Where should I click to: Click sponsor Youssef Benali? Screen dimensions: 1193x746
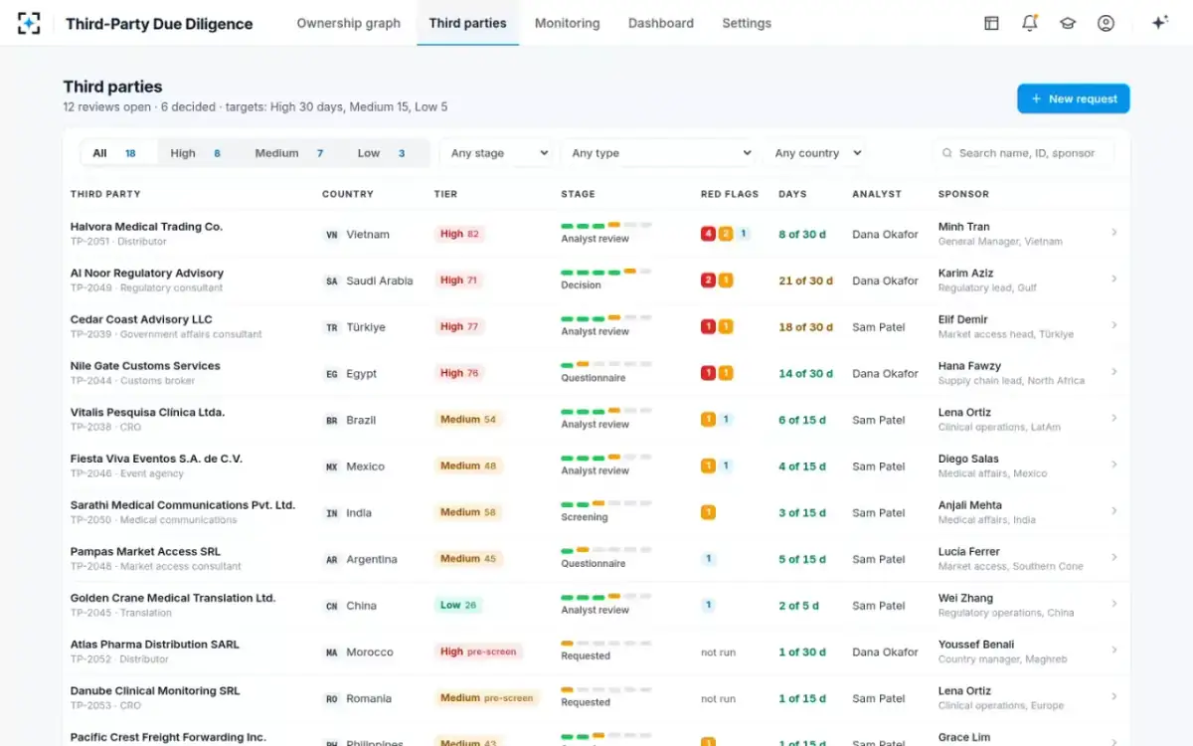pyautogui.click(x=977, y=645)
